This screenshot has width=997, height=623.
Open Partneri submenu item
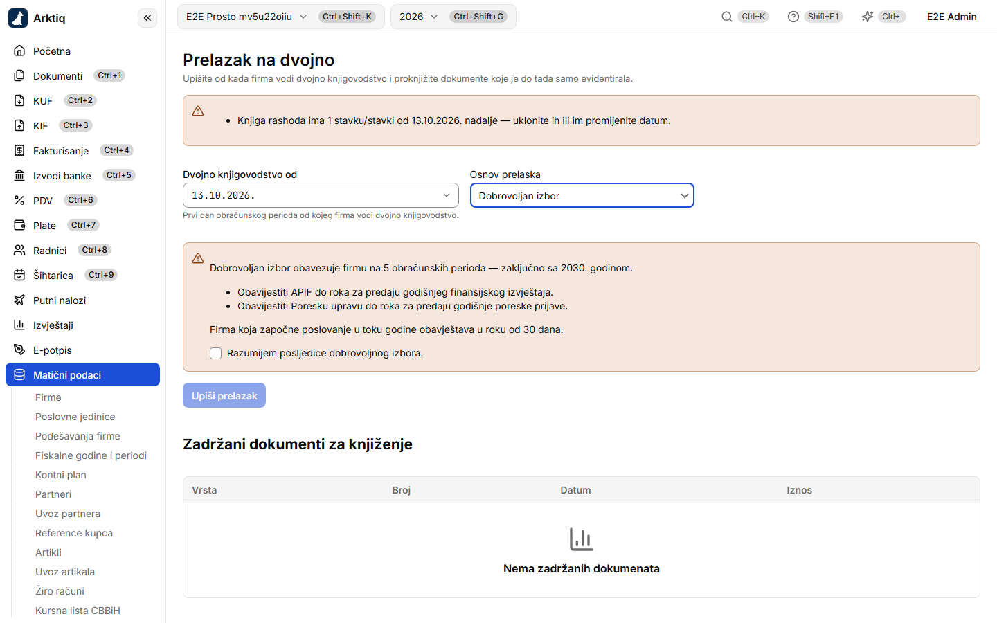click(x=53, y=494)
